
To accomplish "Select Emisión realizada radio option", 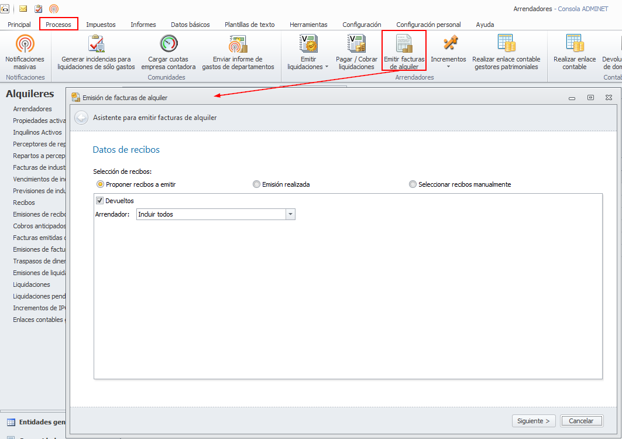I will click(281, 184).
